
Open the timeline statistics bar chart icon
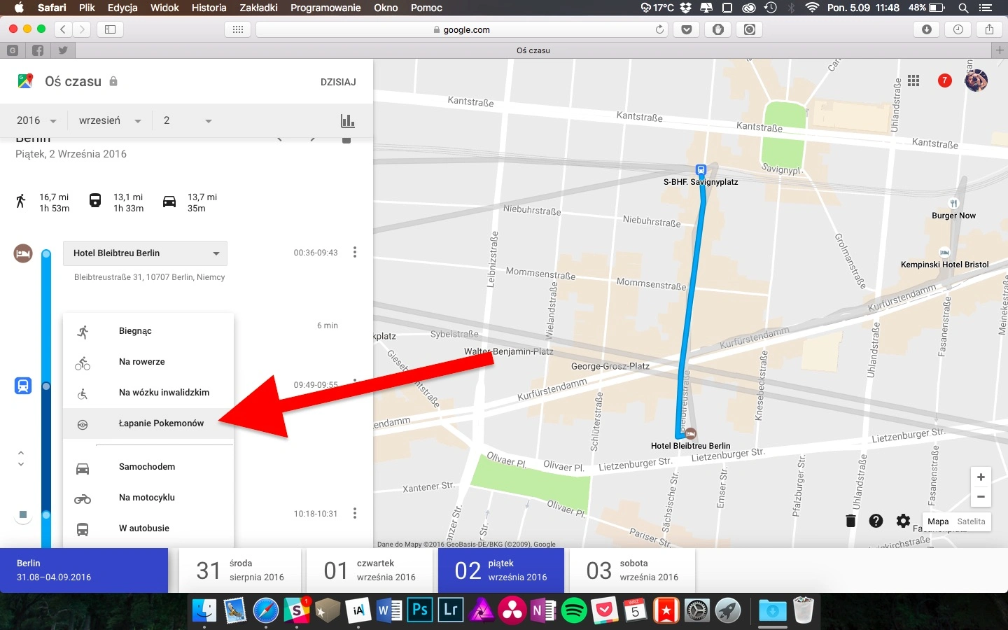(348, 120)
